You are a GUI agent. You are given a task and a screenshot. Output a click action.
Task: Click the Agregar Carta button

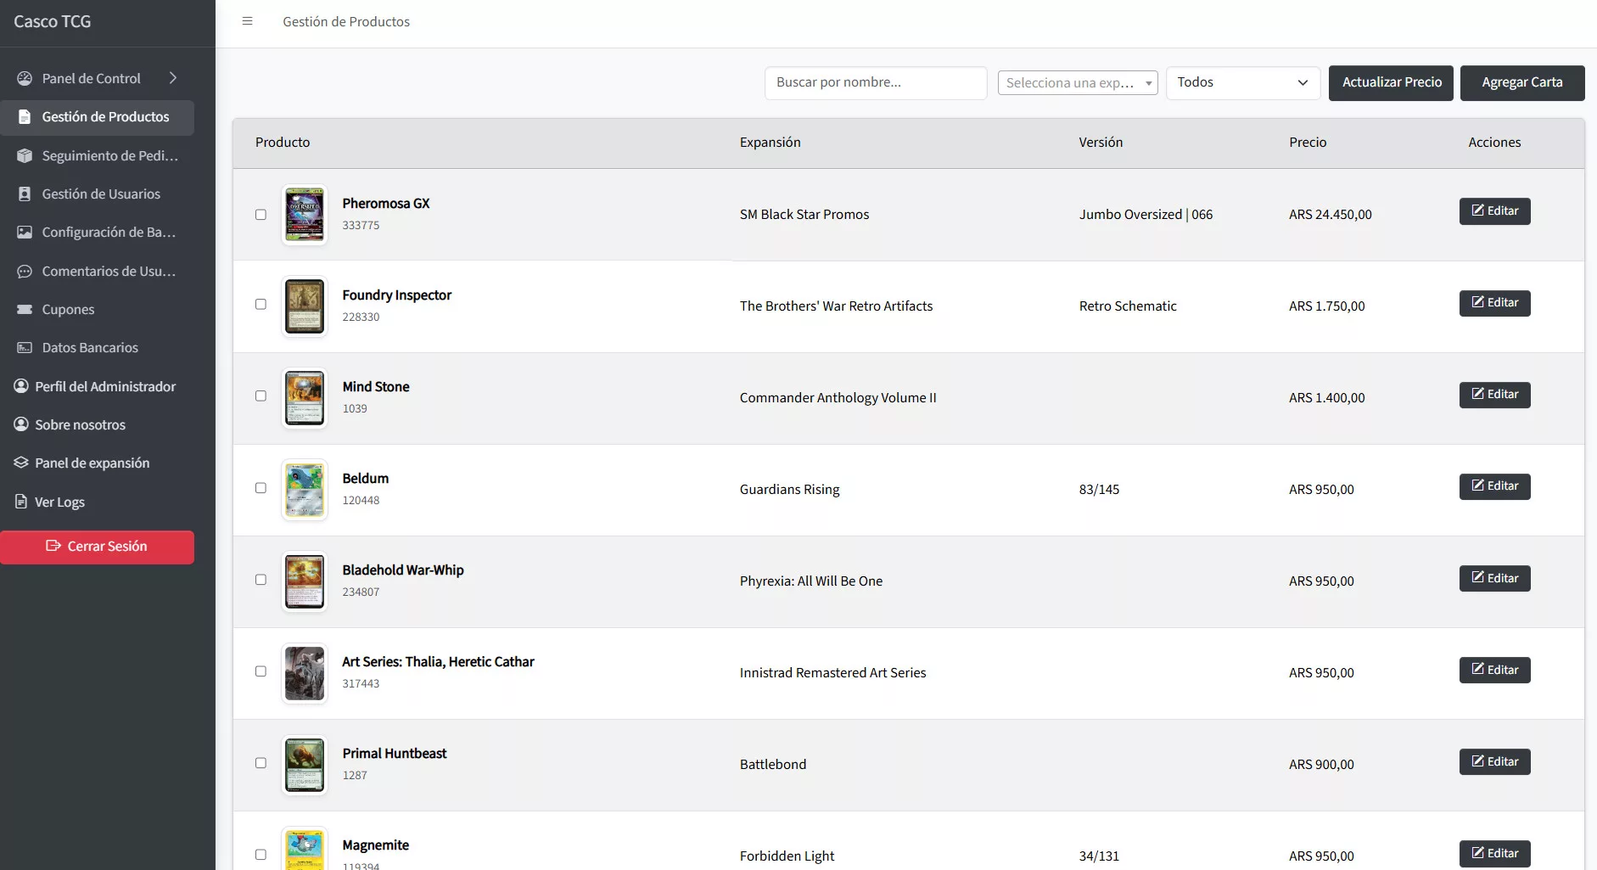coord(1521,82)
